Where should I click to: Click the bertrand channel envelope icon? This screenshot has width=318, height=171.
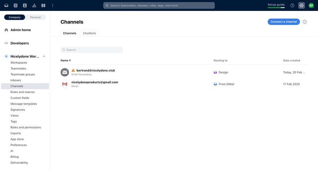click(x=65, y=72)
